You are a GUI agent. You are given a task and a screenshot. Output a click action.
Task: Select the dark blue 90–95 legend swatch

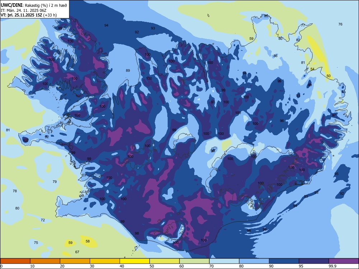pyautogui.click(x=284, y=261)
